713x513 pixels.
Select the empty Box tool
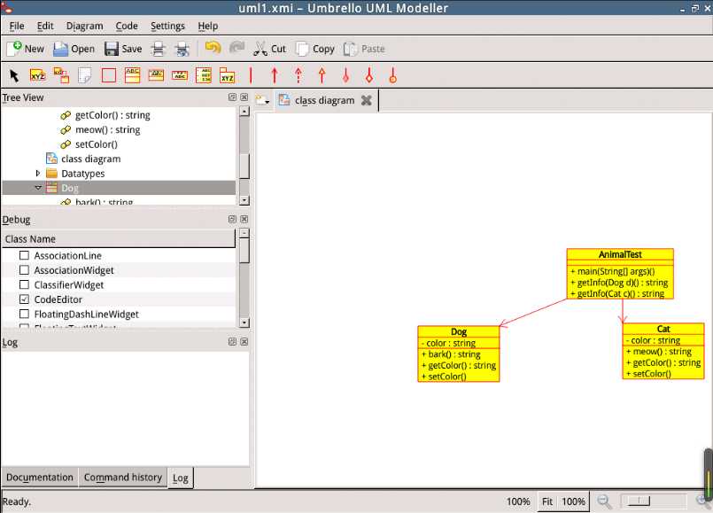pos(109,75)
